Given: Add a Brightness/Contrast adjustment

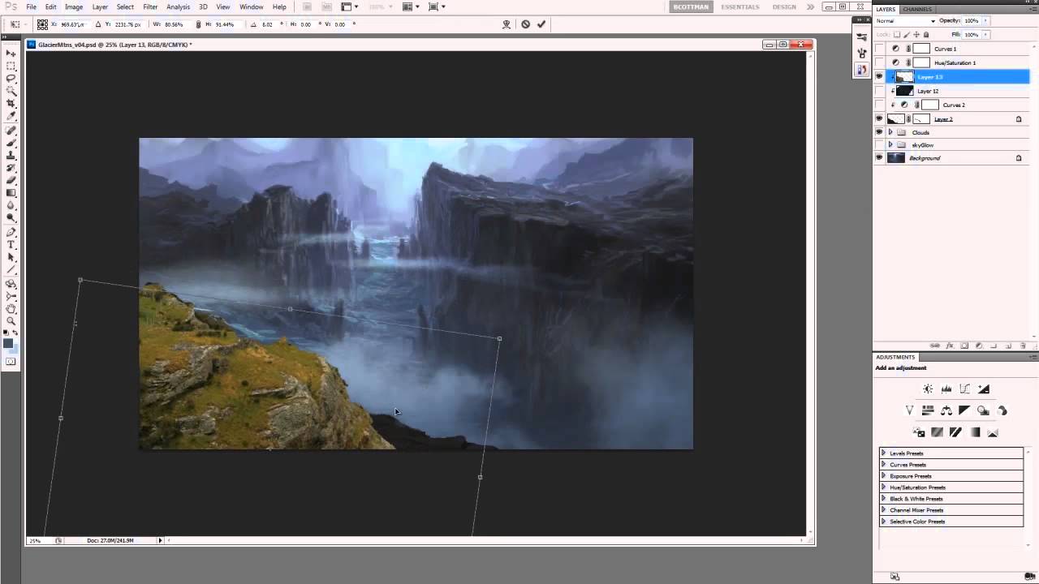Looking at the screenshot, I should click(x=928, y=389).
